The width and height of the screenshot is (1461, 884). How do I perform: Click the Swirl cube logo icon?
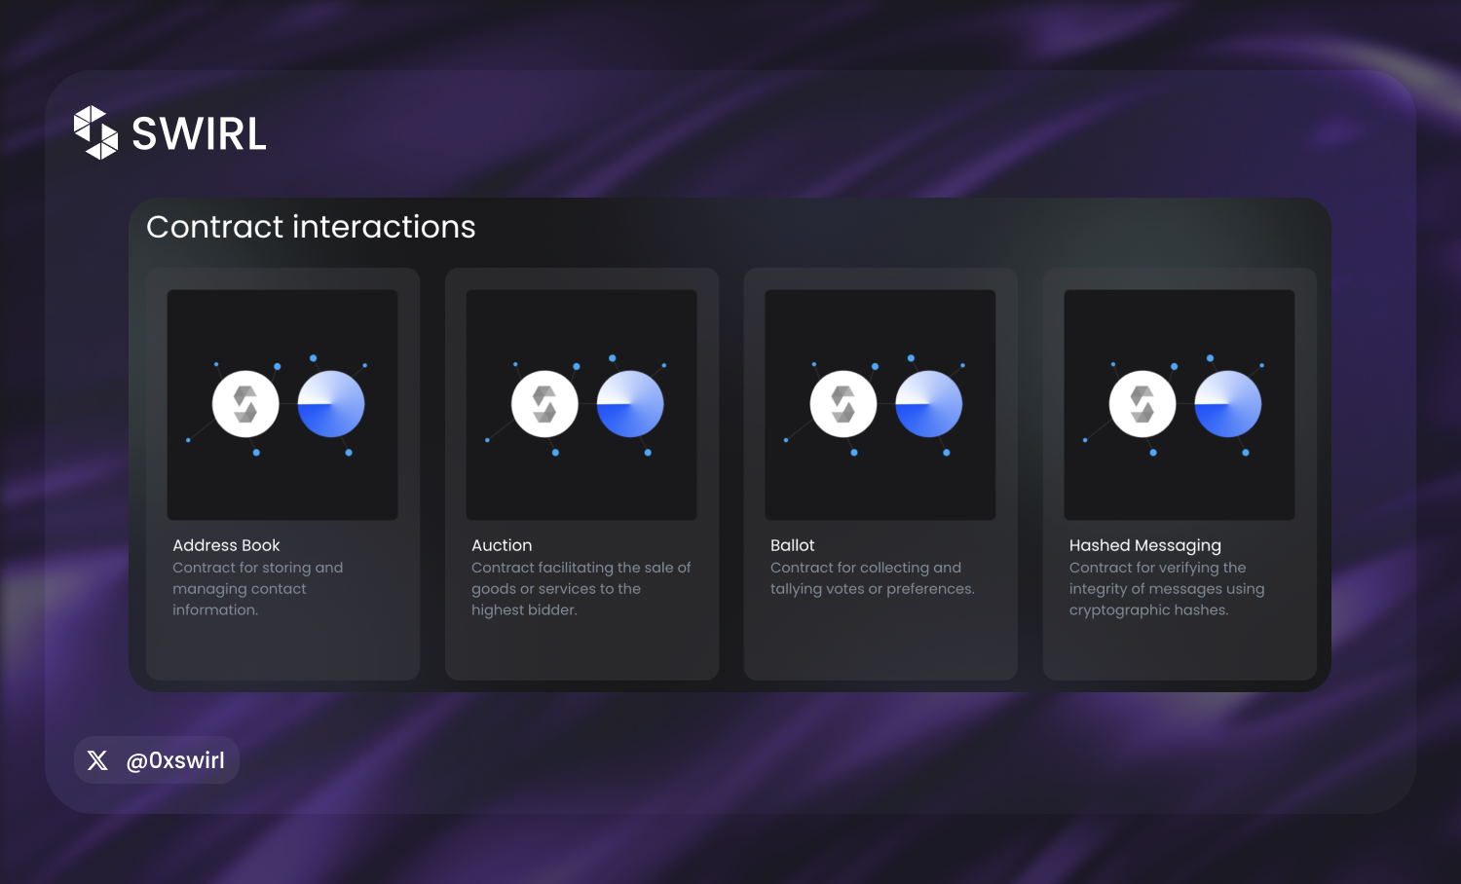95,132
